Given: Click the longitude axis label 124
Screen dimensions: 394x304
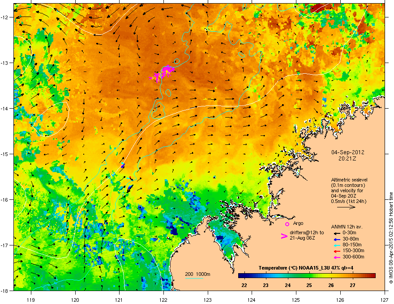Looking at the screenshot, I should tap(252, 300).
